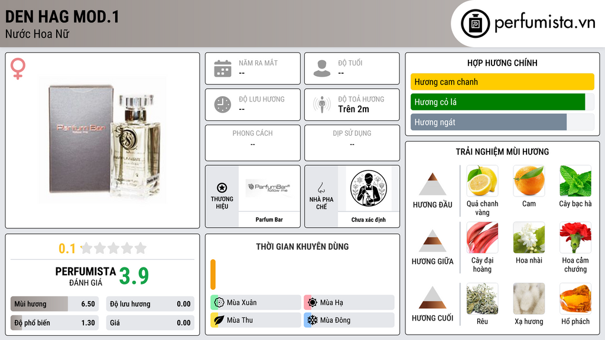
Task: Click the star badge Thương hiệu icon
Action: point(222,188)
